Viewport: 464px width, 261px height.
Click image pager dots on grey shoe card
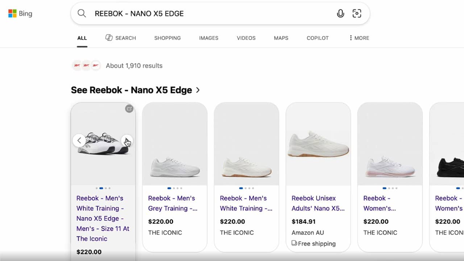(x=175, y=188)
